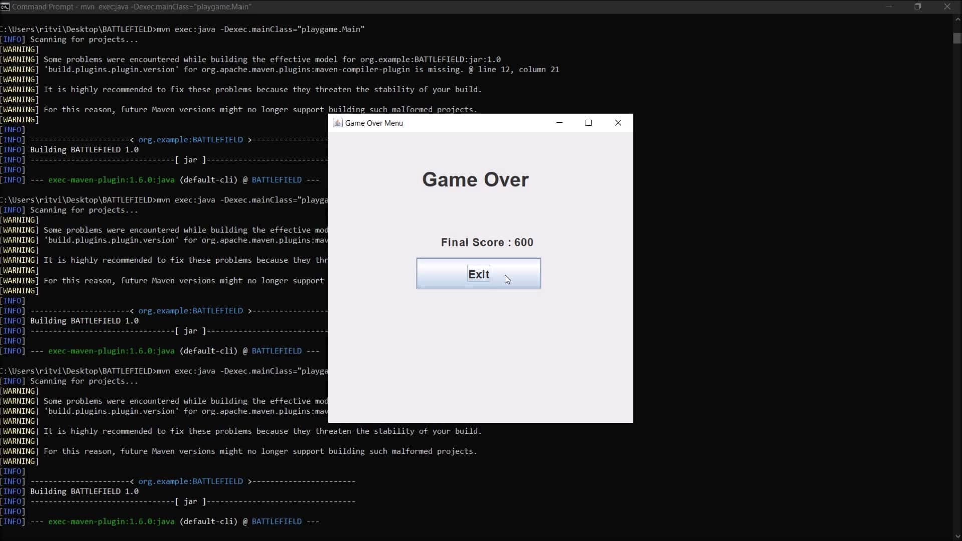Close the Game Over Menu dialog
The width and height of the screenshot is (962, 541).
pos(618,123)
